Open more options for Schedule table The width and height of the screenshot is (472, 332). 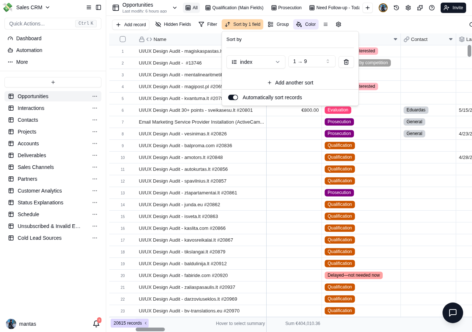coord(95,214)
